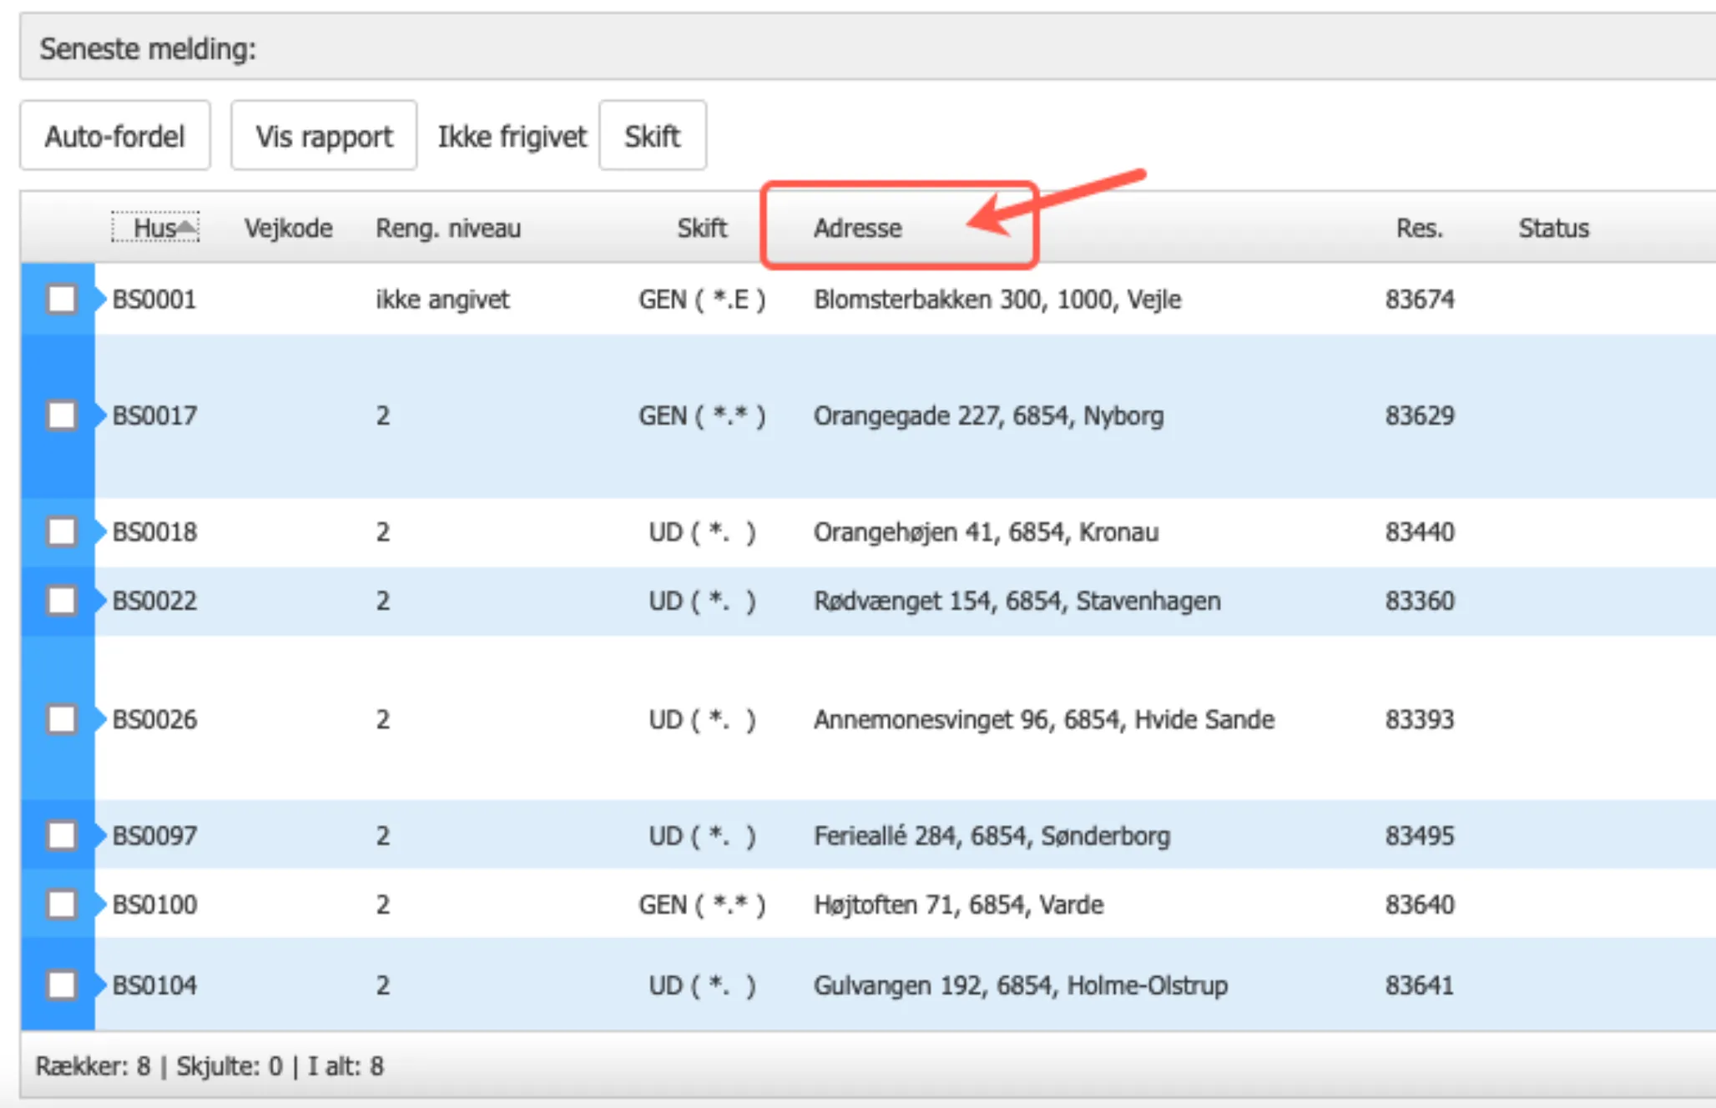The image size is (1716, 1108).
Task: Sort by Vejkode column header
Action: coord(288,228)
